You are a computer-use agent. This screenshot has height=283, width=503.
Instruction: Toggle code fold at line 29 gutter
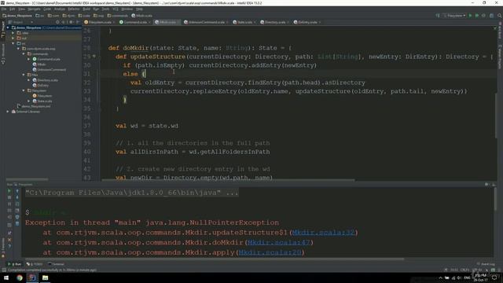coord(94,57)
